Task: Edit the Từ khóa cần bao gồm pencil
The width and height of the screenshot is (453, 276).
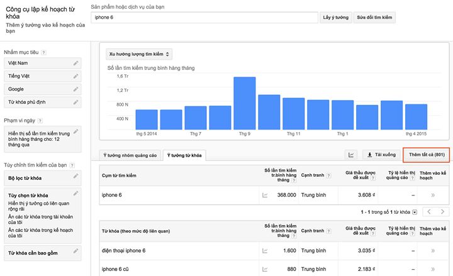Action: 75,251
